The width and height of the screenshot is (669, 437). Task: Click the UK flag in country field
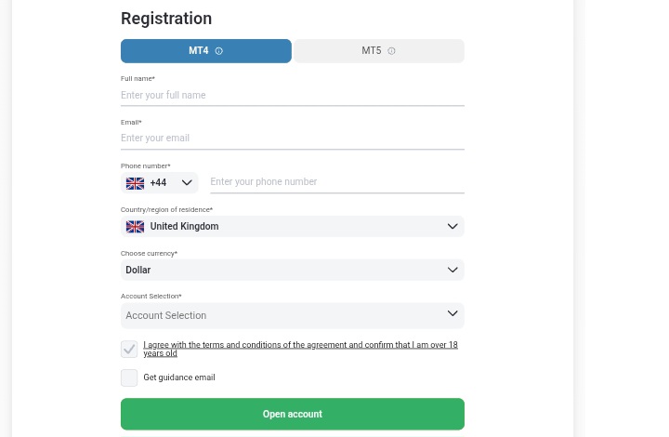point(135,227)
